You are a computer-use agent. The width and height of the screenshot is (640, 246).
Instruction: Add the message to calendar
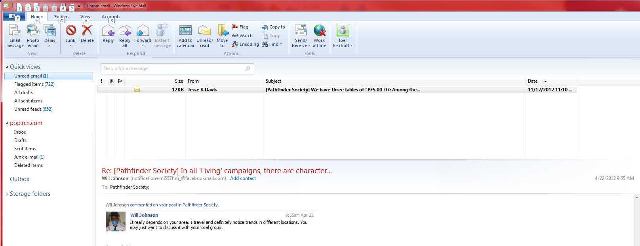(x=186, y=36)
